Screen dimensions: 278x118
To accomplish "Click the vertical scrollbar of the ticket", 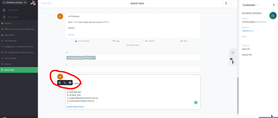I will tap(238, 95).
